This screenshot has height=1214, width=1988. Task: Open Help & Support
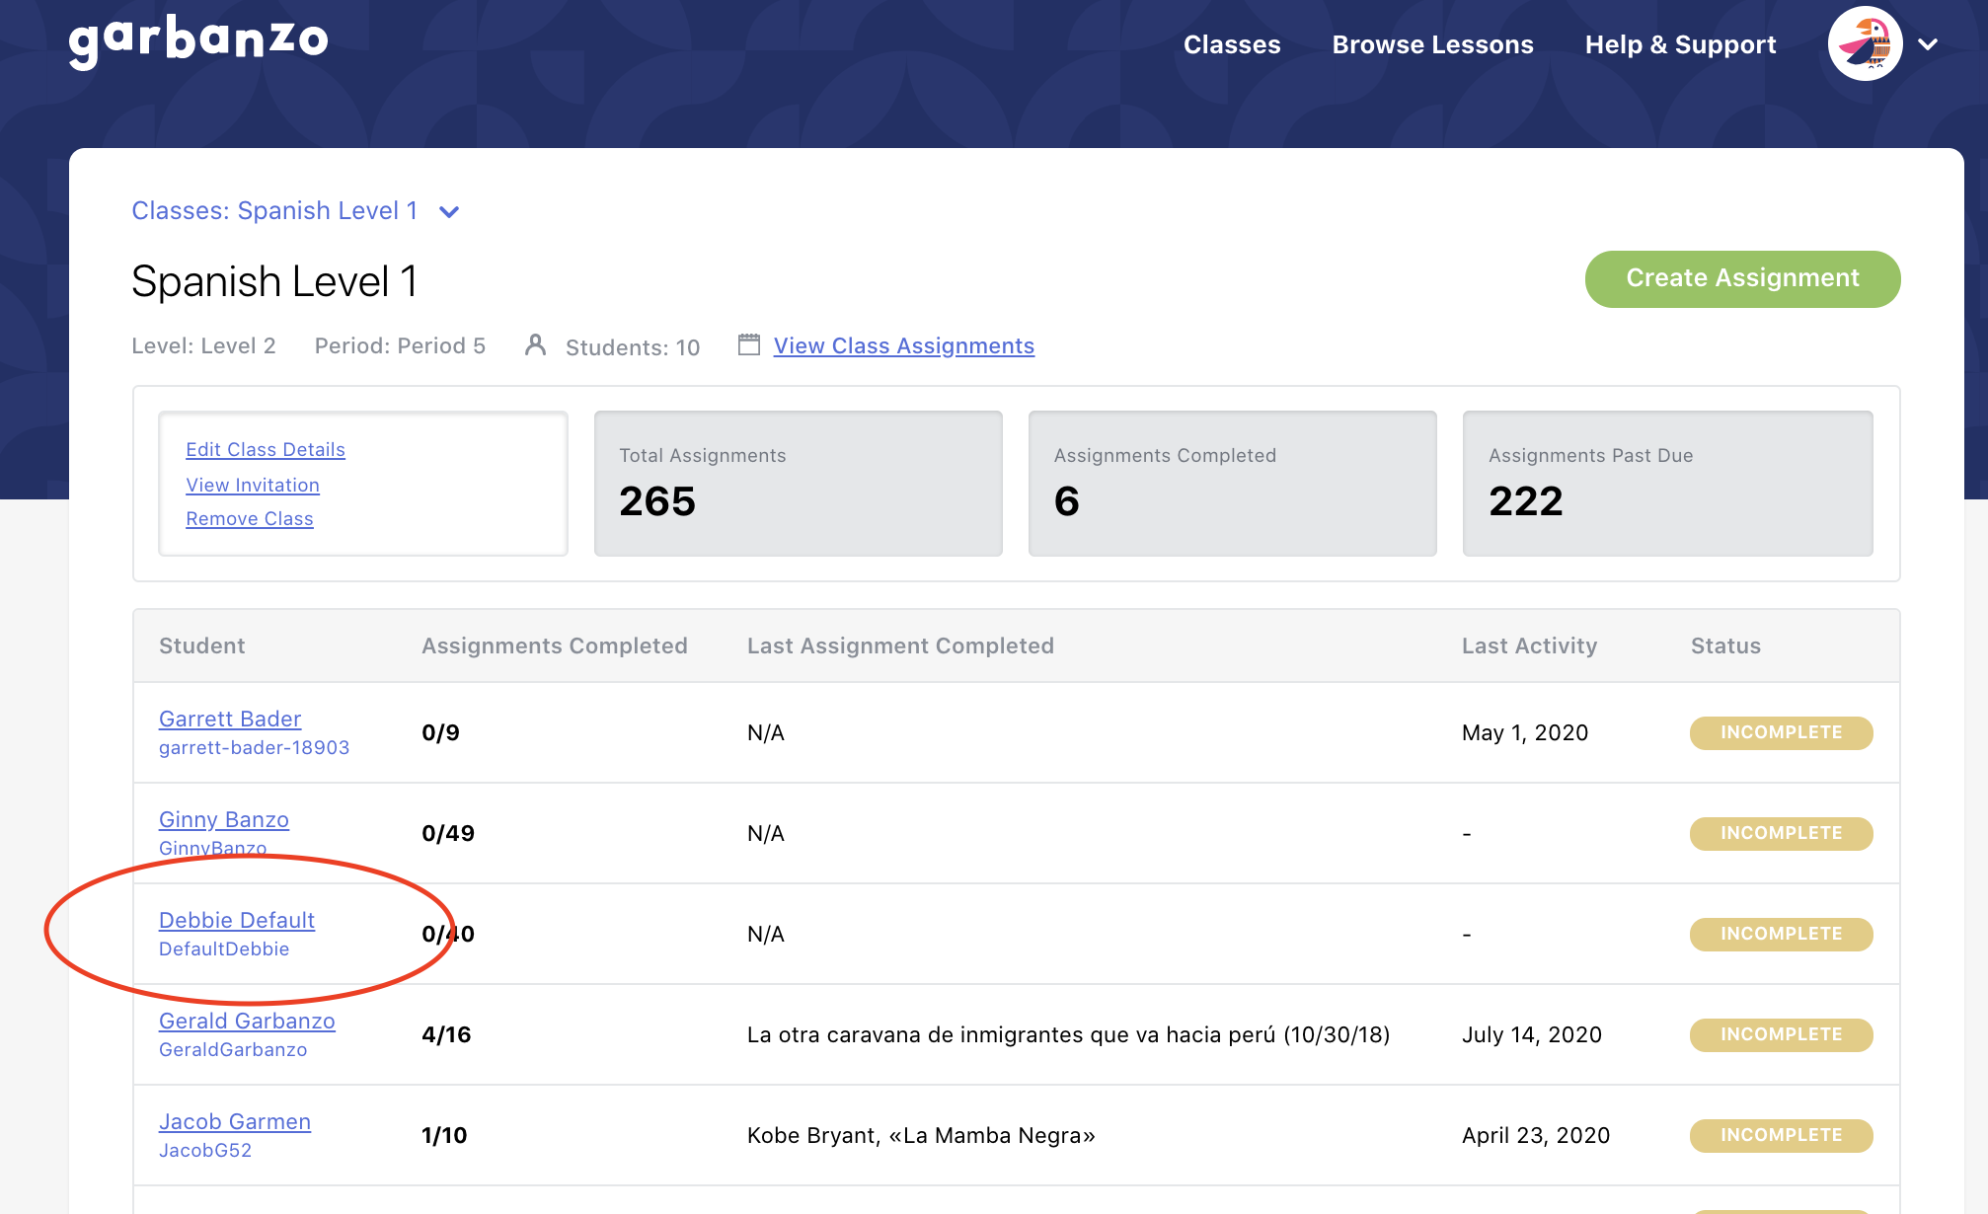point(1679,44)
